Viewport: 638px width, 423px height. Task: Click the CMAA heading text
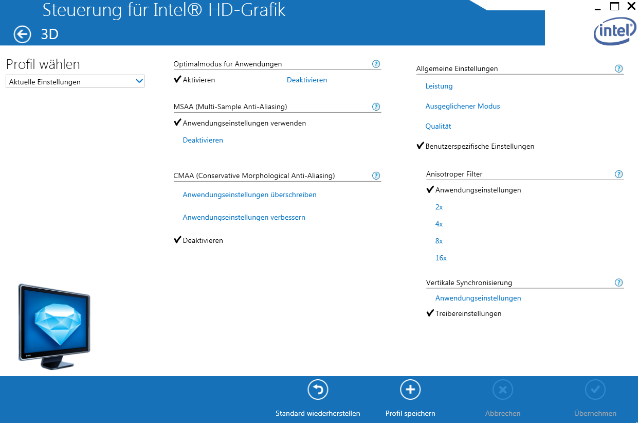[254, 175]
